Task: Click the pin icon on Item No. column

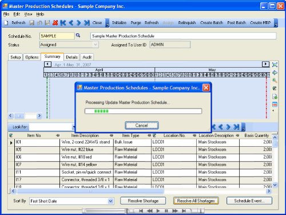Action: (58, 135)
